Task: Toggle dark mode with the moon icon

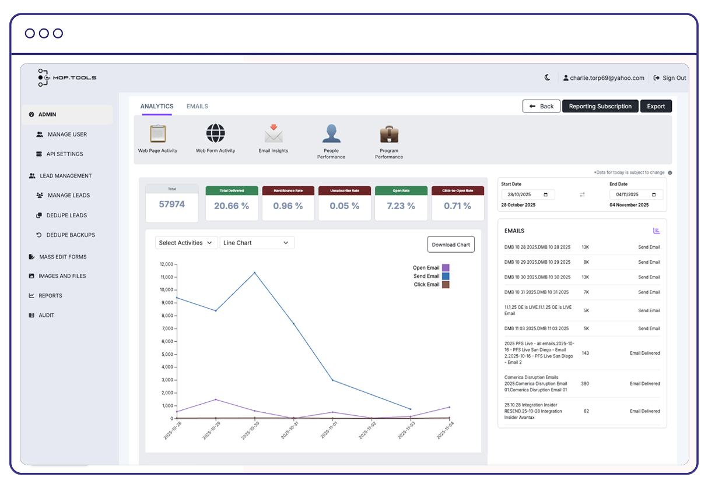Action: [x=547, y=78]
